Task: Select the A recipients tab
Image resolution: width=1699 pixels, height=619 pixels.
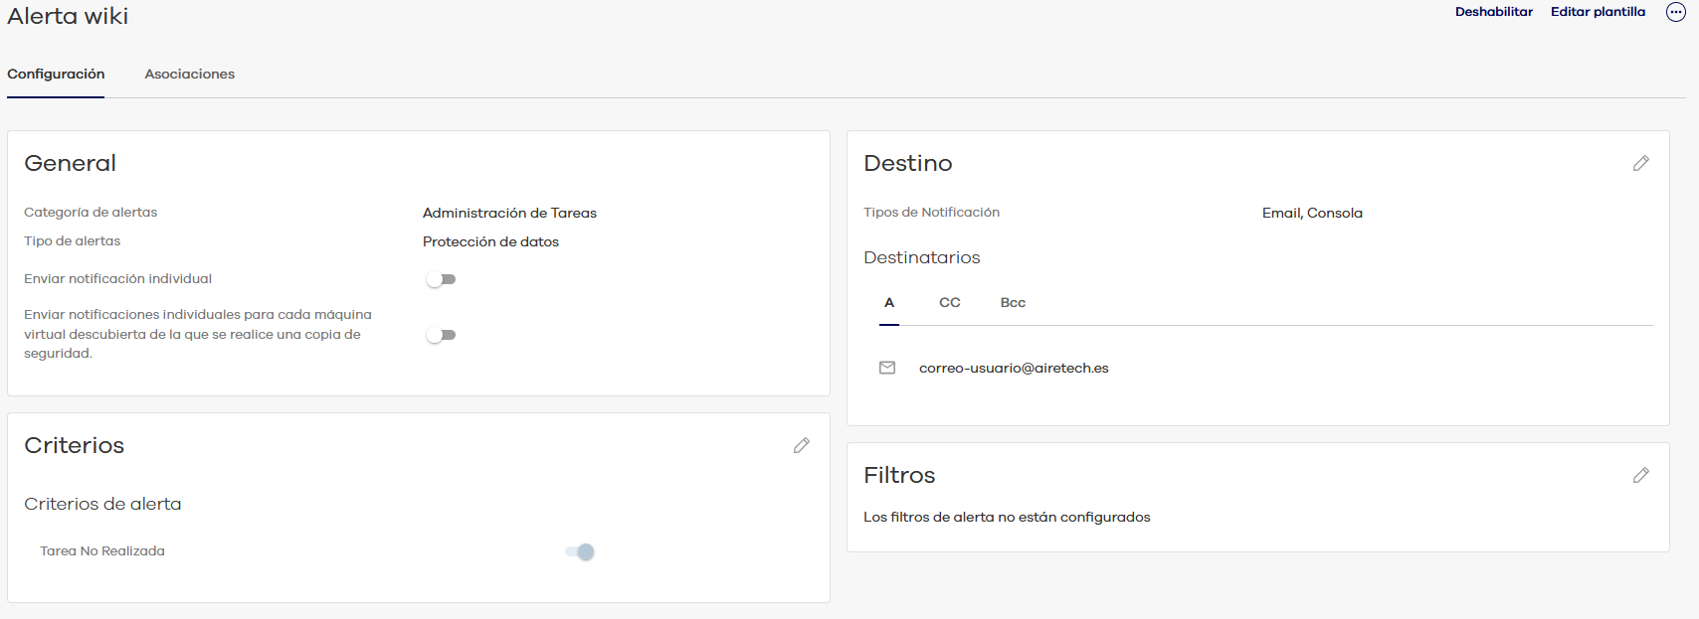Action: (x=889, y=303)
